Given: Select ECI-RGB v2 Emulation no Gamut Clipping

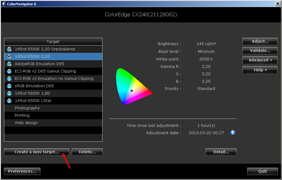Looking at the screenshot, I should pyautogui.click(x=53, y=78).
